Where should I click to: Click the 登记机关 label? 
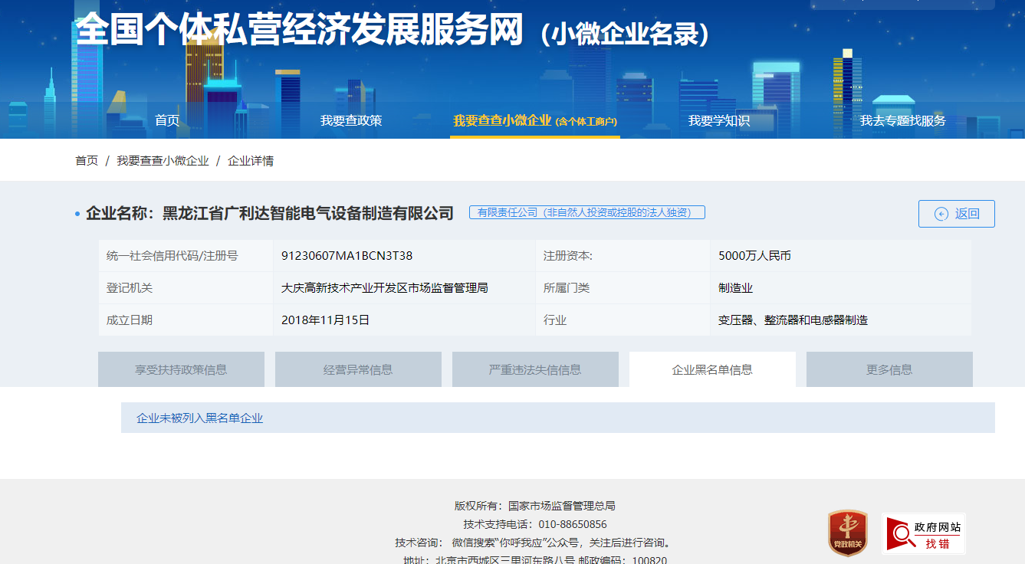tap(130, 288)
